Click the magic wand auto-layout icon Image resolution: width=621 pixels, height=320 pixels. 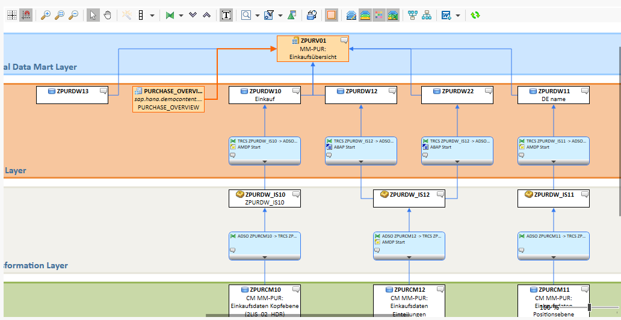click(126, 15)
